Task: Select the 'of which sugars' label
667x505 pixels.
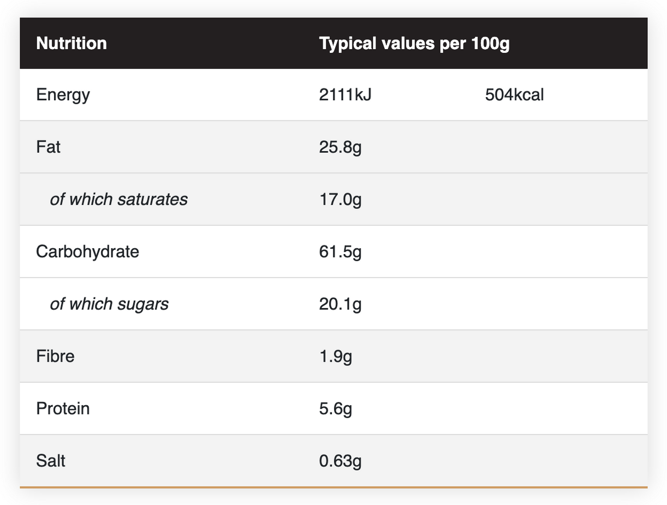Action: click(x=109, y=304)
